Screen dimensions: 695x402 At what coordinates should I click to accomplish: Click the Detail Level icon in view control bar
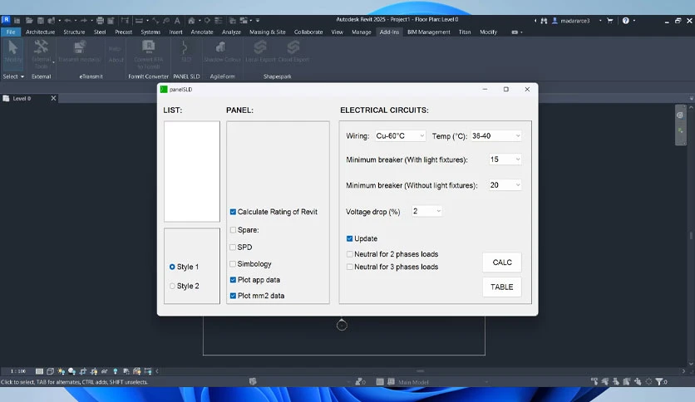coord(39,371)
